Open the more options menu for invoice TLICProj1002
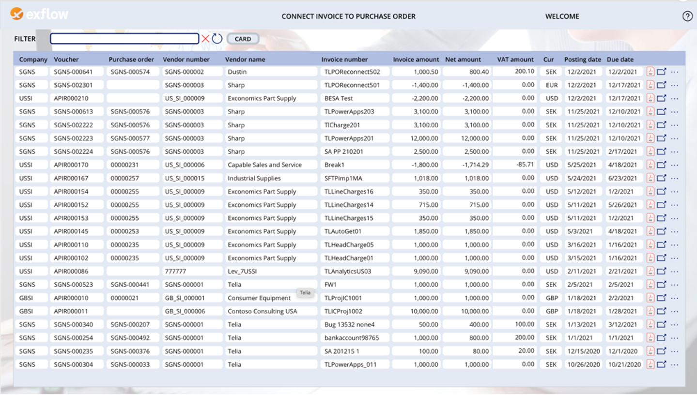Viewport: 697px width, 395px height. [x=675, y=312]
